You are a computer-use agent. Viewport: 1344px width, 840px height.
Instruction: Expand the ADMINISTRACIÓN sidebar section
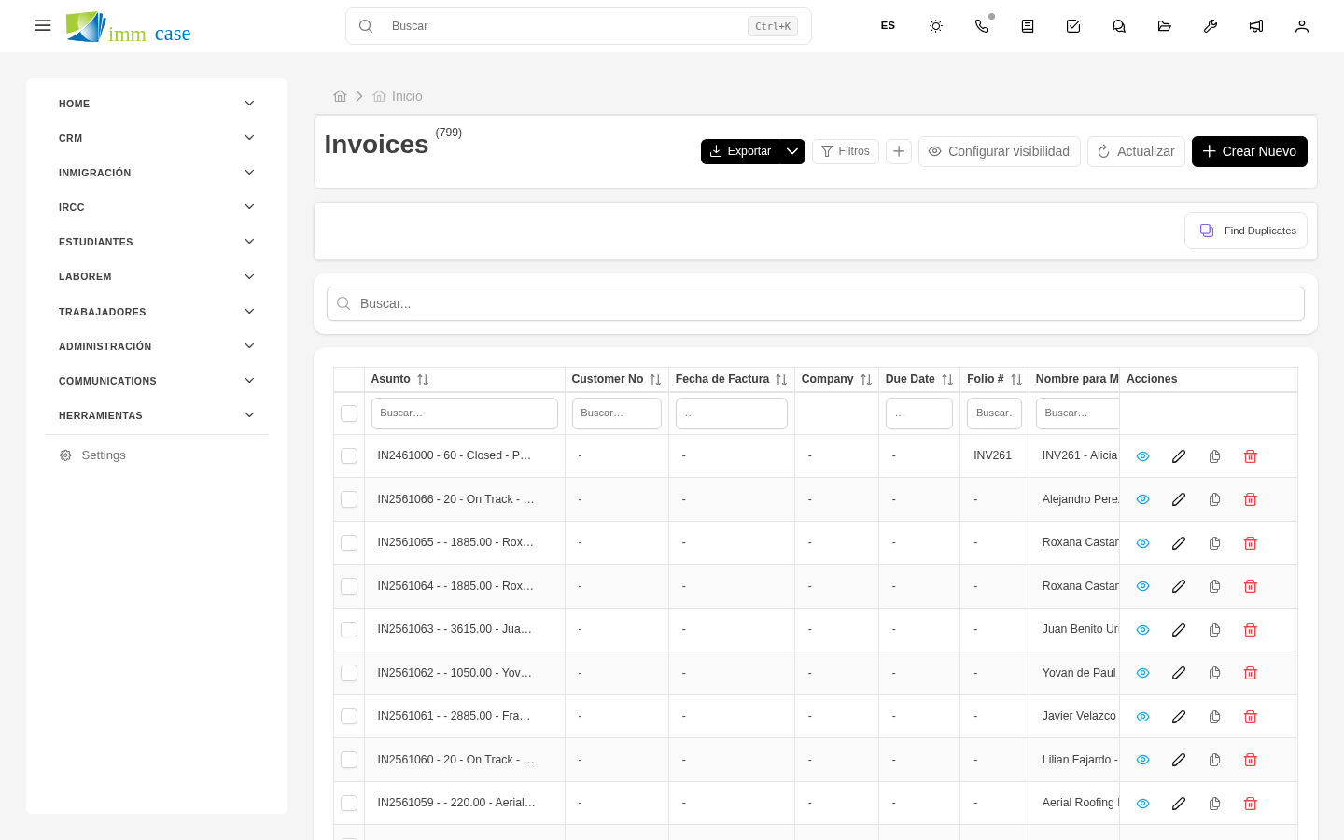tap(157, 346)
